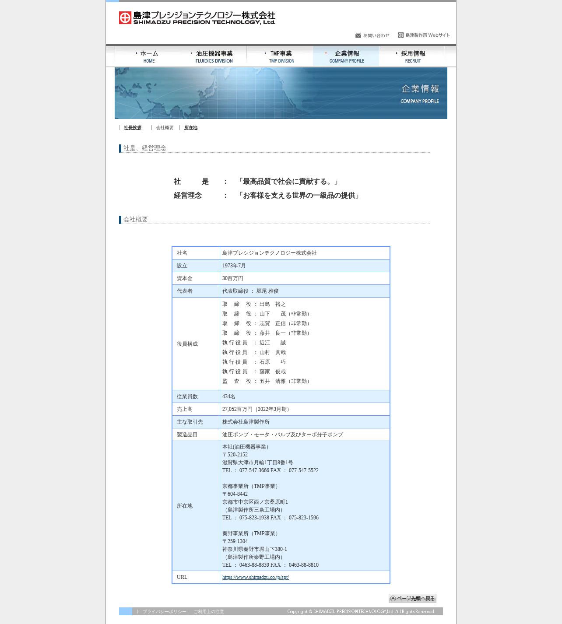Click the text 油圧ポンプ・モータ・バルブ及びターボ分子ポンプ

coord(283,435)
